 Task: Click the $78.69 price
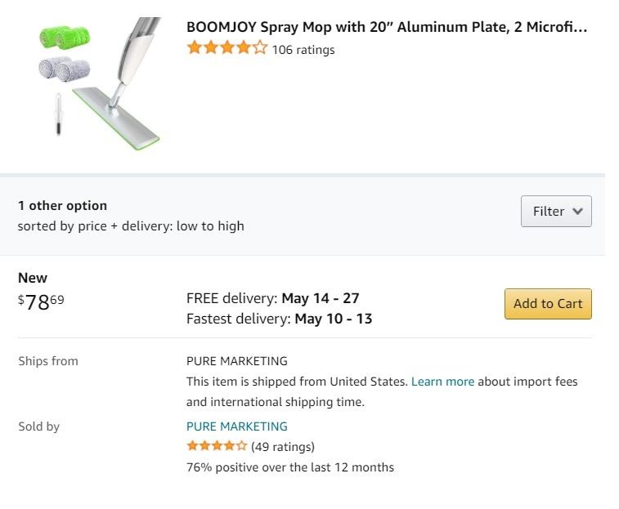pos(41,302)
